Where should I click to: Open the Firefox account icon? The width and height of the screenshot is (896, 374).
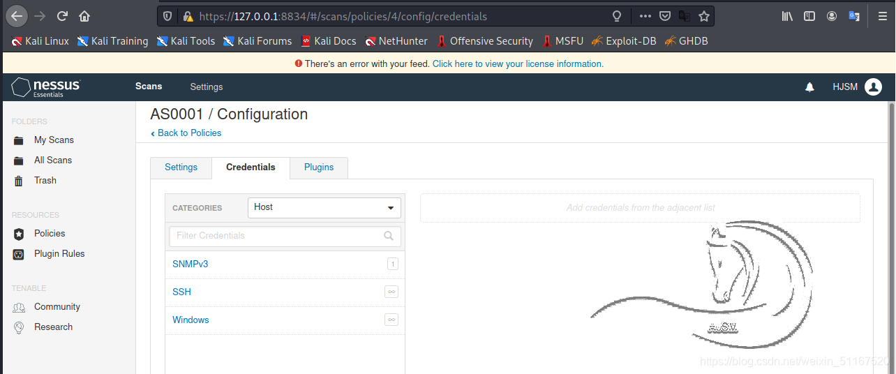(832, 15)
